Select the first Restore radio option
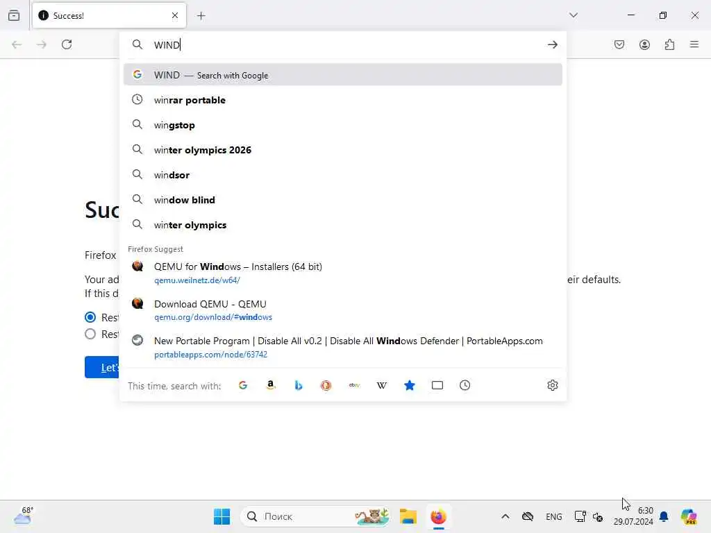Image resolution: width=711 pixels, height=533 pixels. [x=90, y=316]
